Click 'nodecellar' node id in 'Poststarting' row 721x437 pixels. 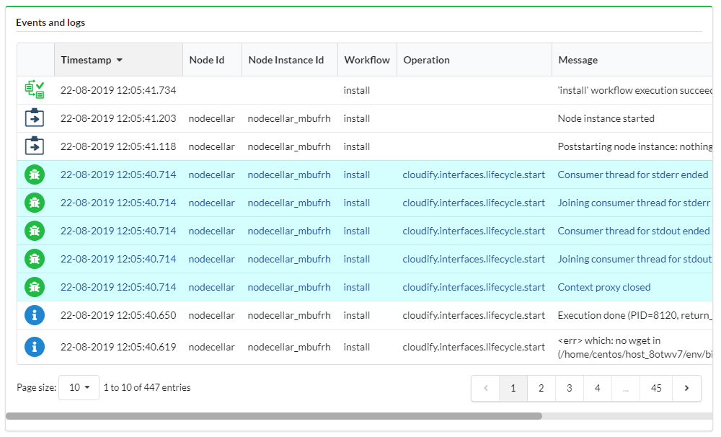coord(211,146)
